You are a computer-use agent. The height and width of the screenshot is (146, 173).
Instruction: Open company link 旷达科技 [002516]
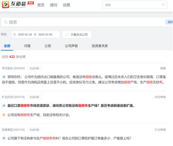tap(13, 97)
